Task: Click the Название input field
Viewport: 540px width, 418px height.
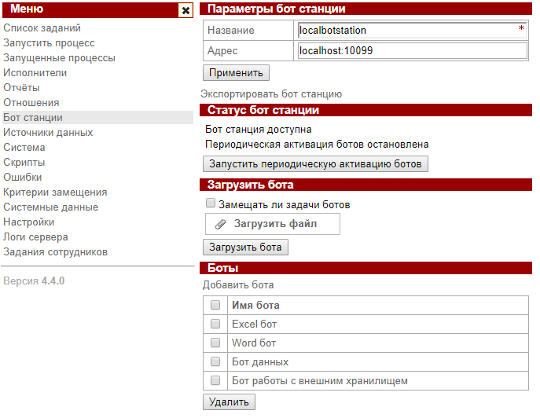Action: click(x=412, y=31)
